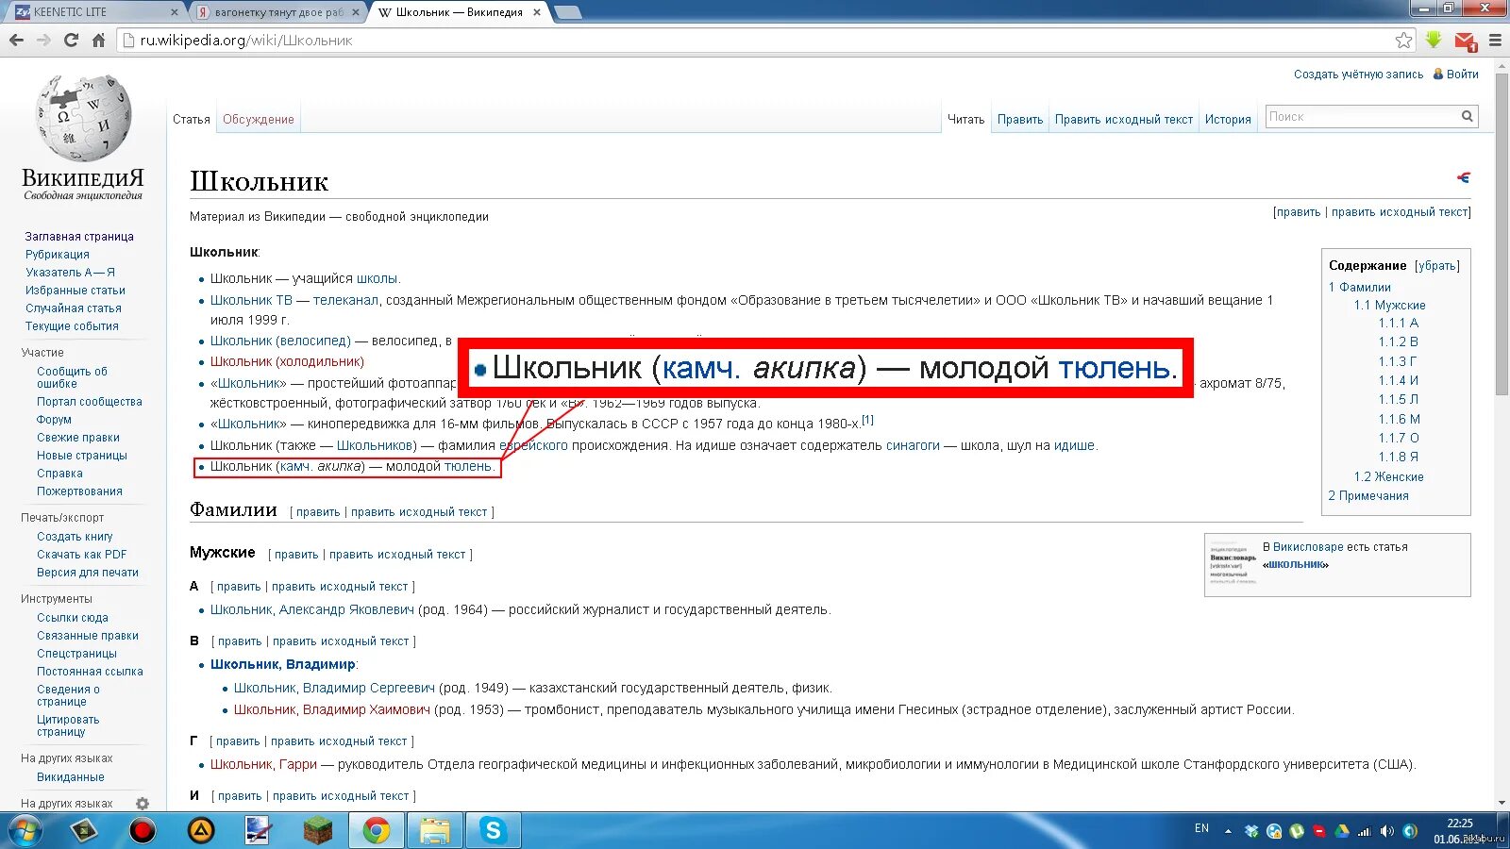Click 'Скачать как PDF' link
This screenshot has height=849, width=1510.
point(82,555)
